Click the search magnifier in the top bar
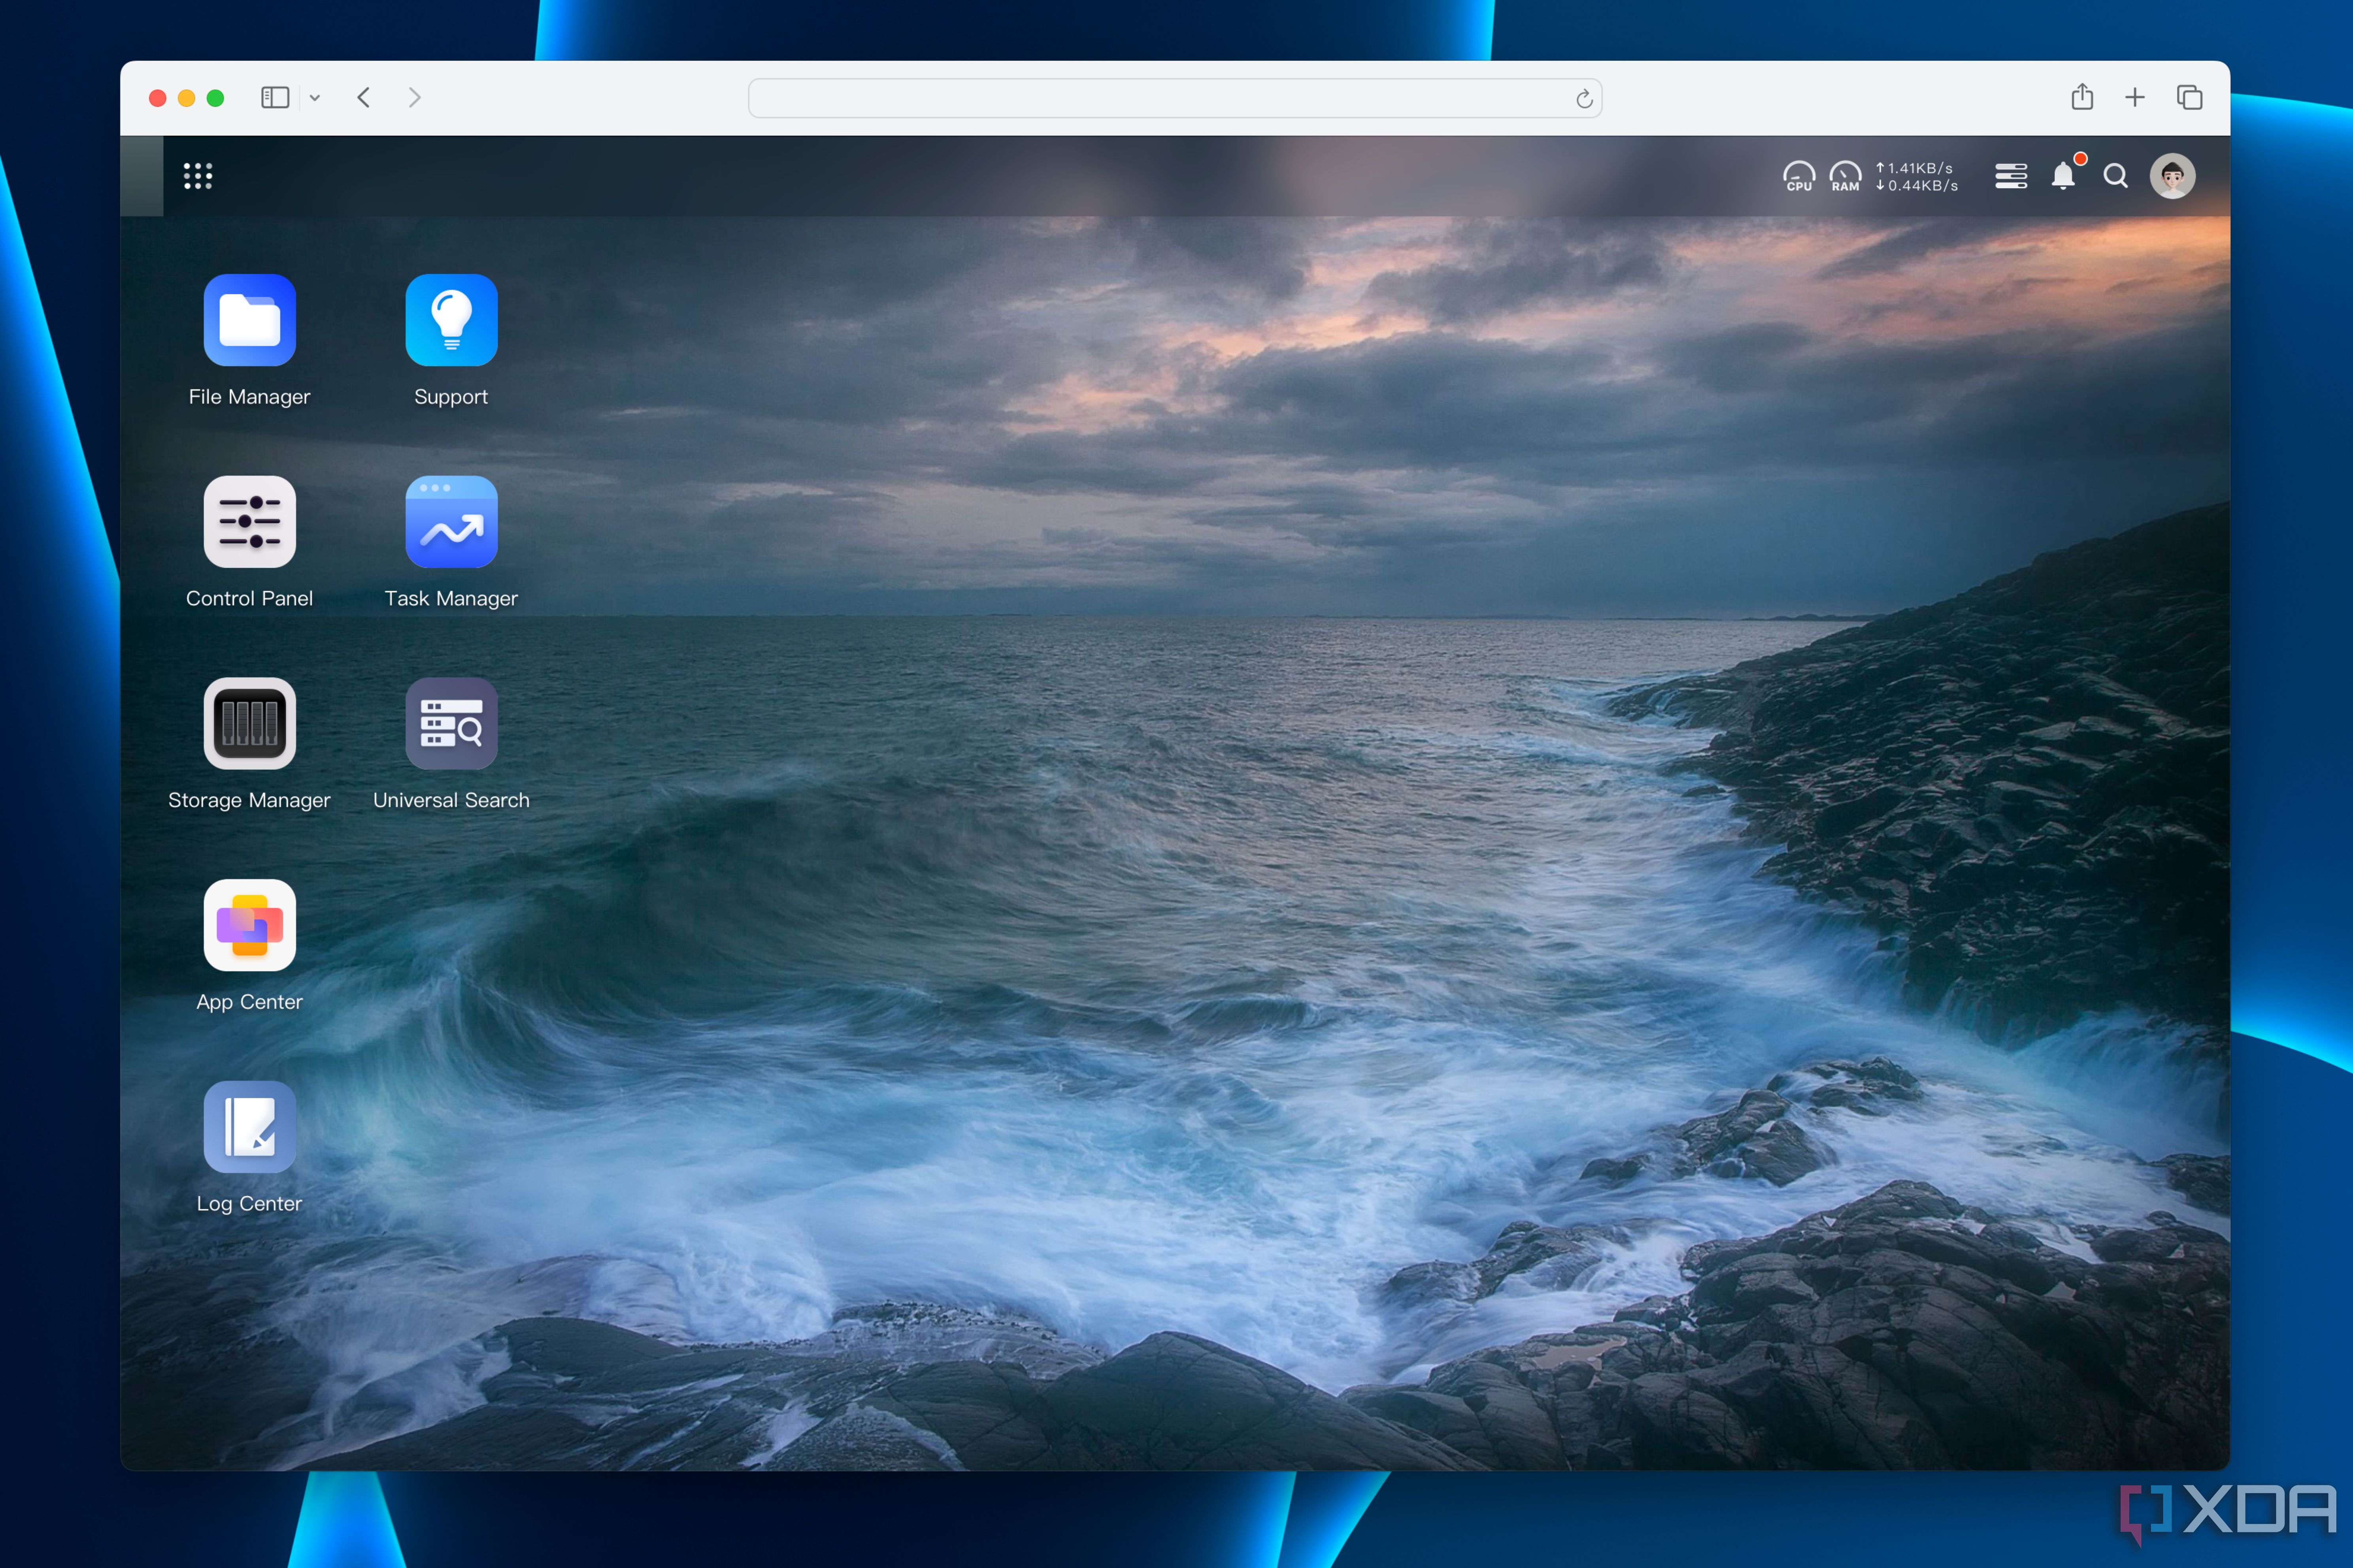The image size is (2353, 1568). tap(2115, 176)
